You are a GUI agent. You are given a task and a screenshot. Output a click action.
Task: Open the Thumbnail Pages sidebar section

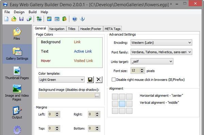point(17,73)
